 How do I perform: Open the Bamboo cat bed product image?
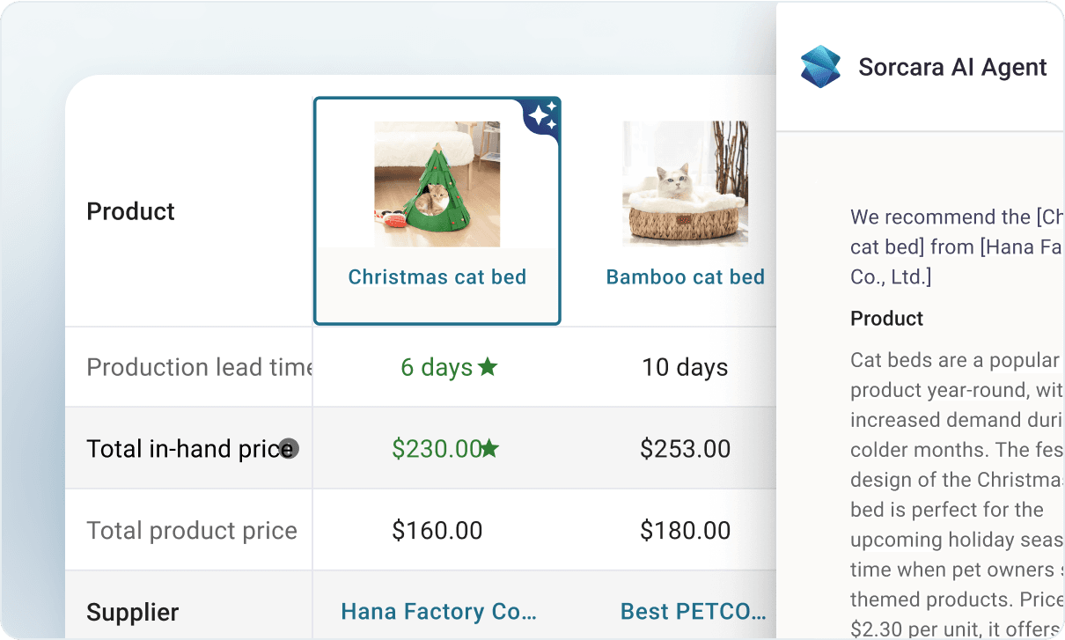point(686,184)
